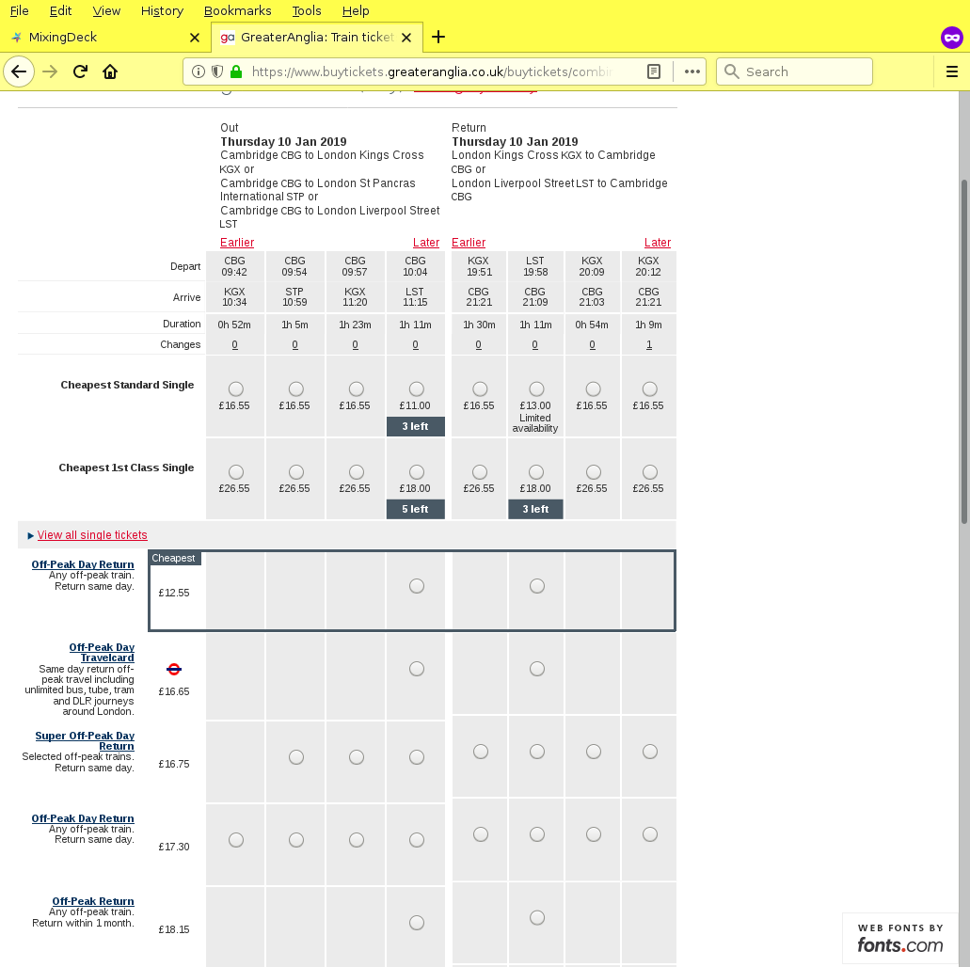Screen dimensions: 970x967
Task: Click the private browsing mask icon
Action: pos(952,37)
